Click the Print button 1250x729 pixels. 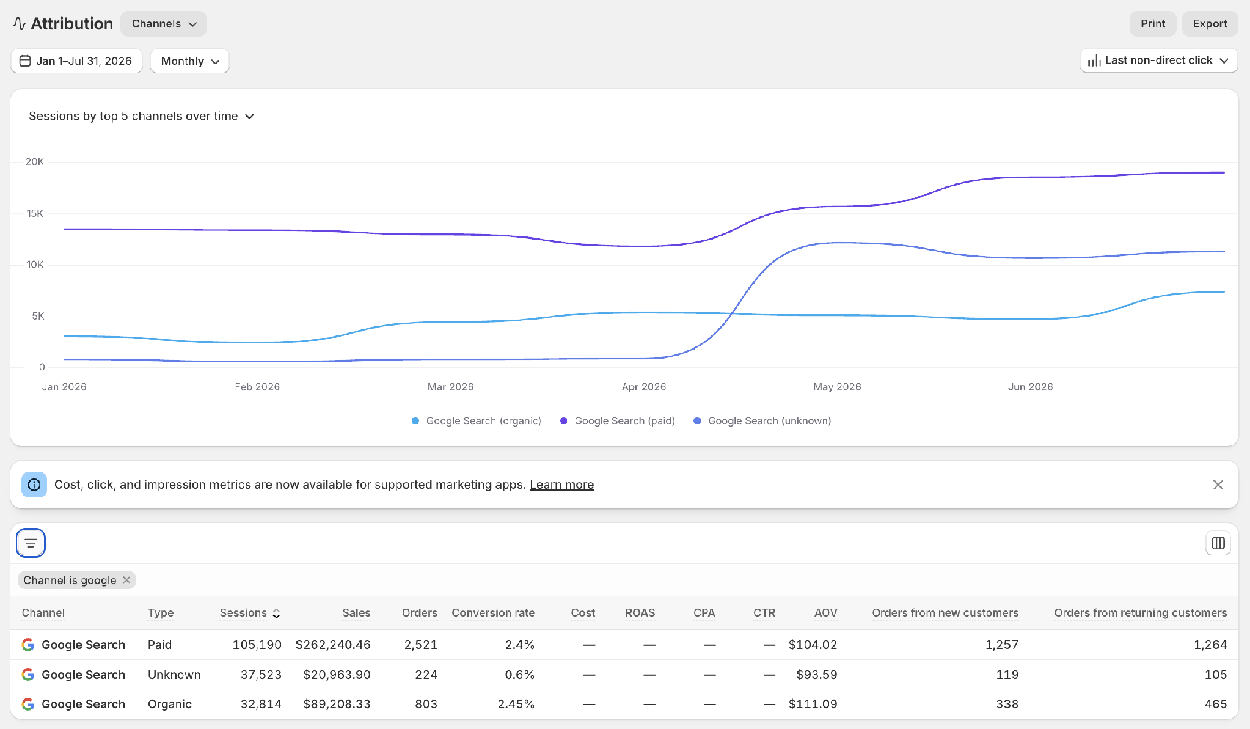point(1152,24)
